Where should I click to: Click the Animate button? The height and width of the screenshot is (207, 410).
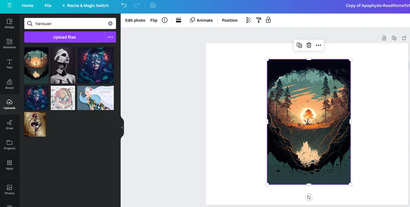coord(201,20)
